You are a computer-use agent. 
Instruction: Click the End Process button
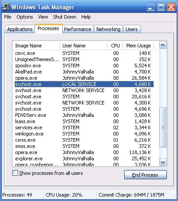pos(145,175)
